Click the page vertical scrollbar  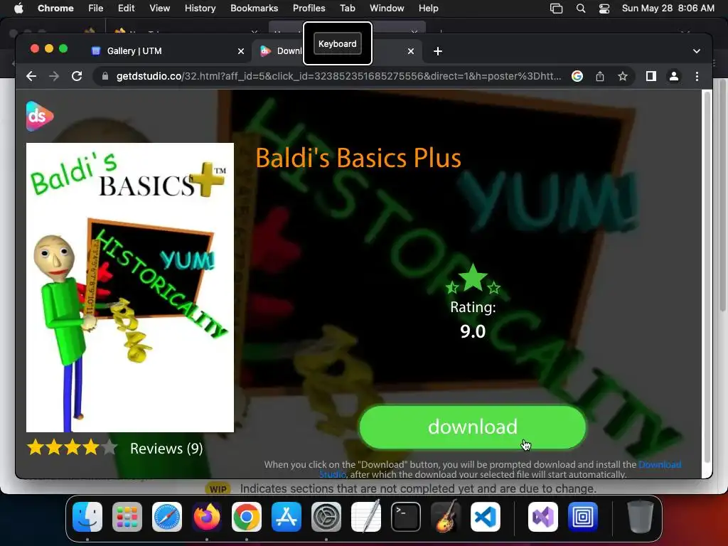(x=707, y=278)
